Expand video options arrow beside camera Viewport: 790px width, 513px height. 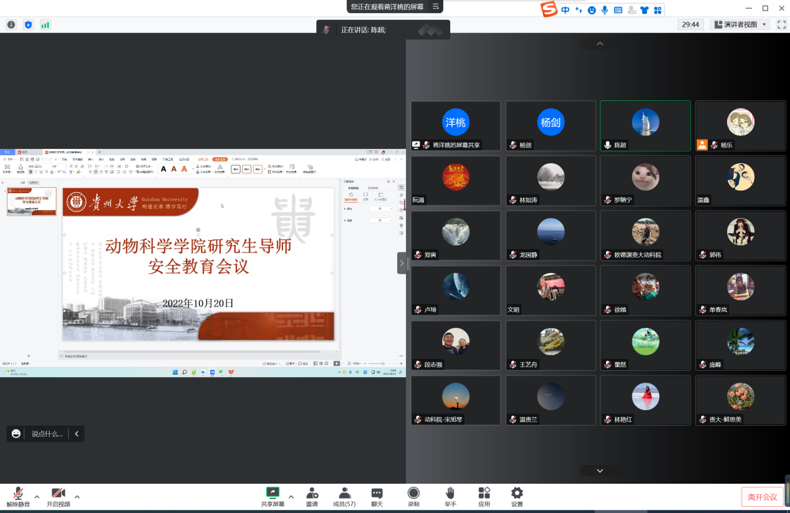(77, 497)
